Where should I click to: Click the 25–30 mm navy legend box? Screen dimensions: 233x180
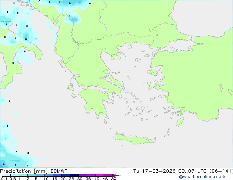74,175
